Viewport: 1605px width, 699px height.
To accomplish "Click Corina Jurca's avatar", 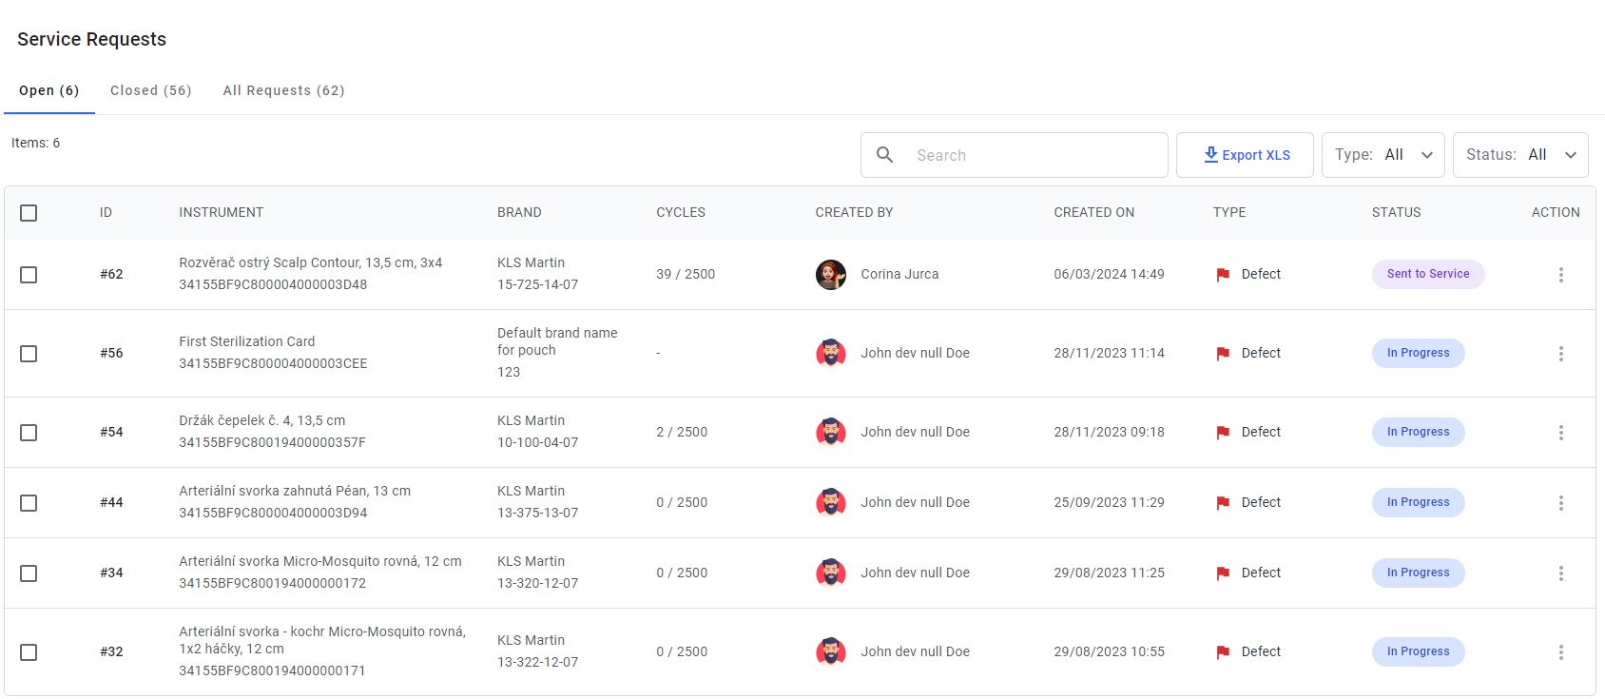I will (x=831, y=275).
